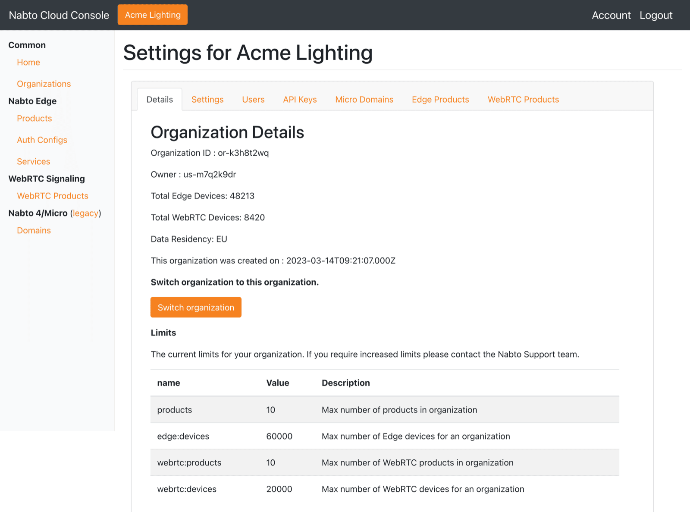
Task: Click 'Max number of Edge devices' description
Action: [x=416, y=436]
